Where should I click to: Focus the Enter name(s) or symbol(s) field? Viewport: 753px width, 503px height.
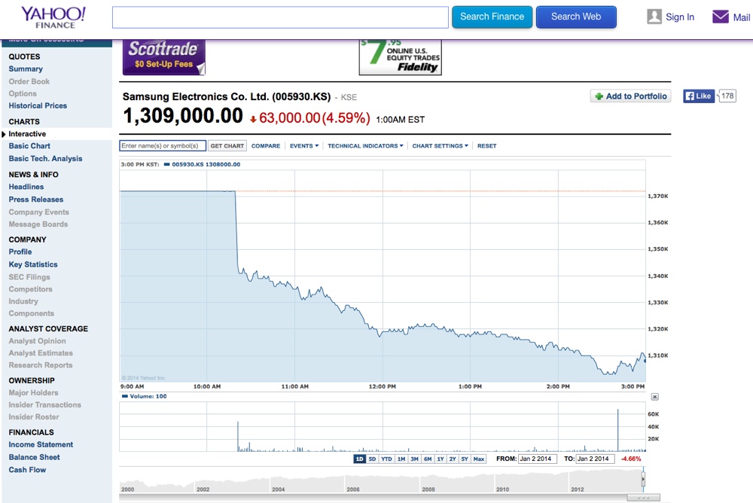(163, 145)
